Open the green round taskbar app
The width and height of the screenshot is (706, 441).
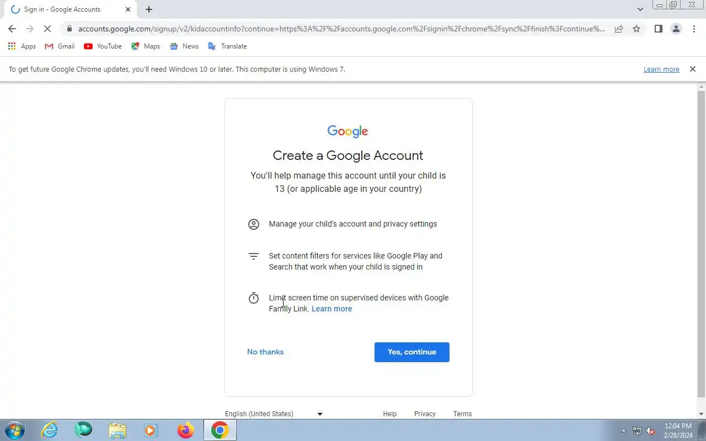(83, 430)
